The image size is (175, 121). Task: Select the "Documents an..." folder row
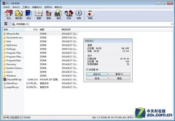click(x=41, y=37)
